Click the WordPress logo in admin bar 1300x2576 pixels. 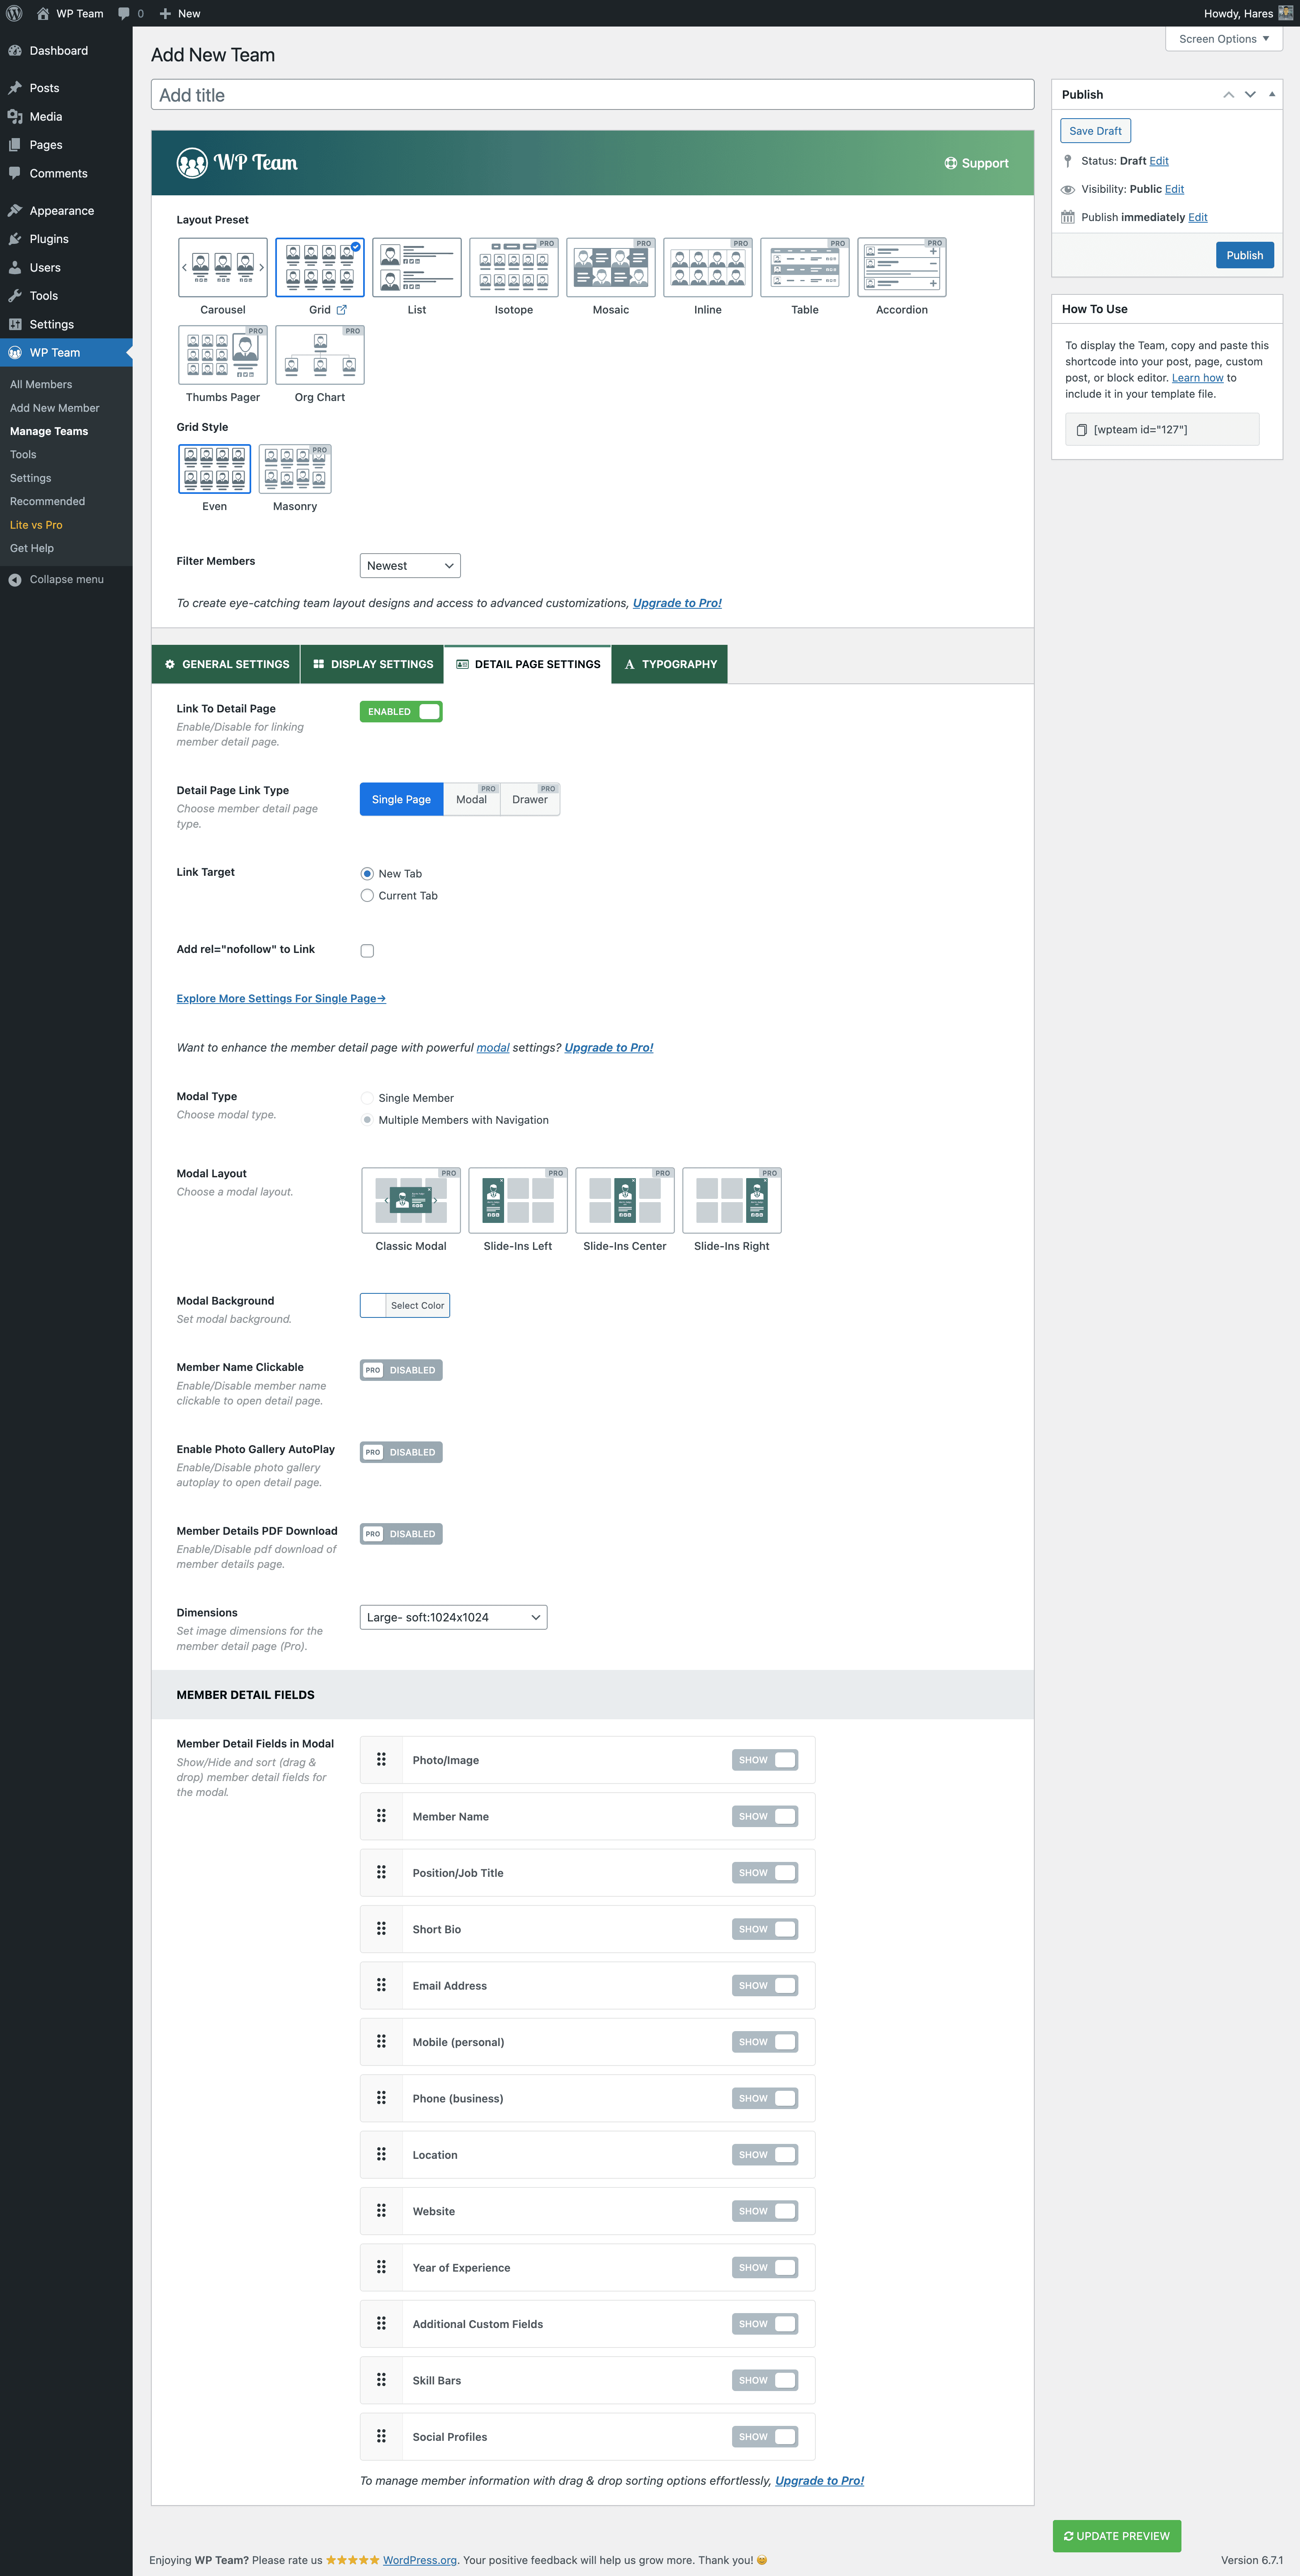(x=14, y=13)
